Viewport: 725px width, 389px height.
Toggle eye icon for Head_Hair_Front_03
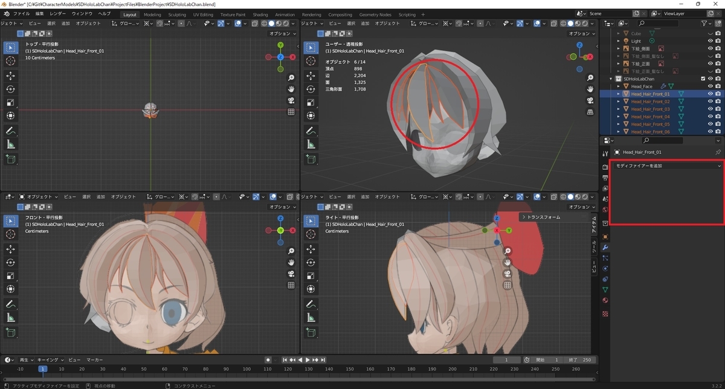[x=710, y=109]
